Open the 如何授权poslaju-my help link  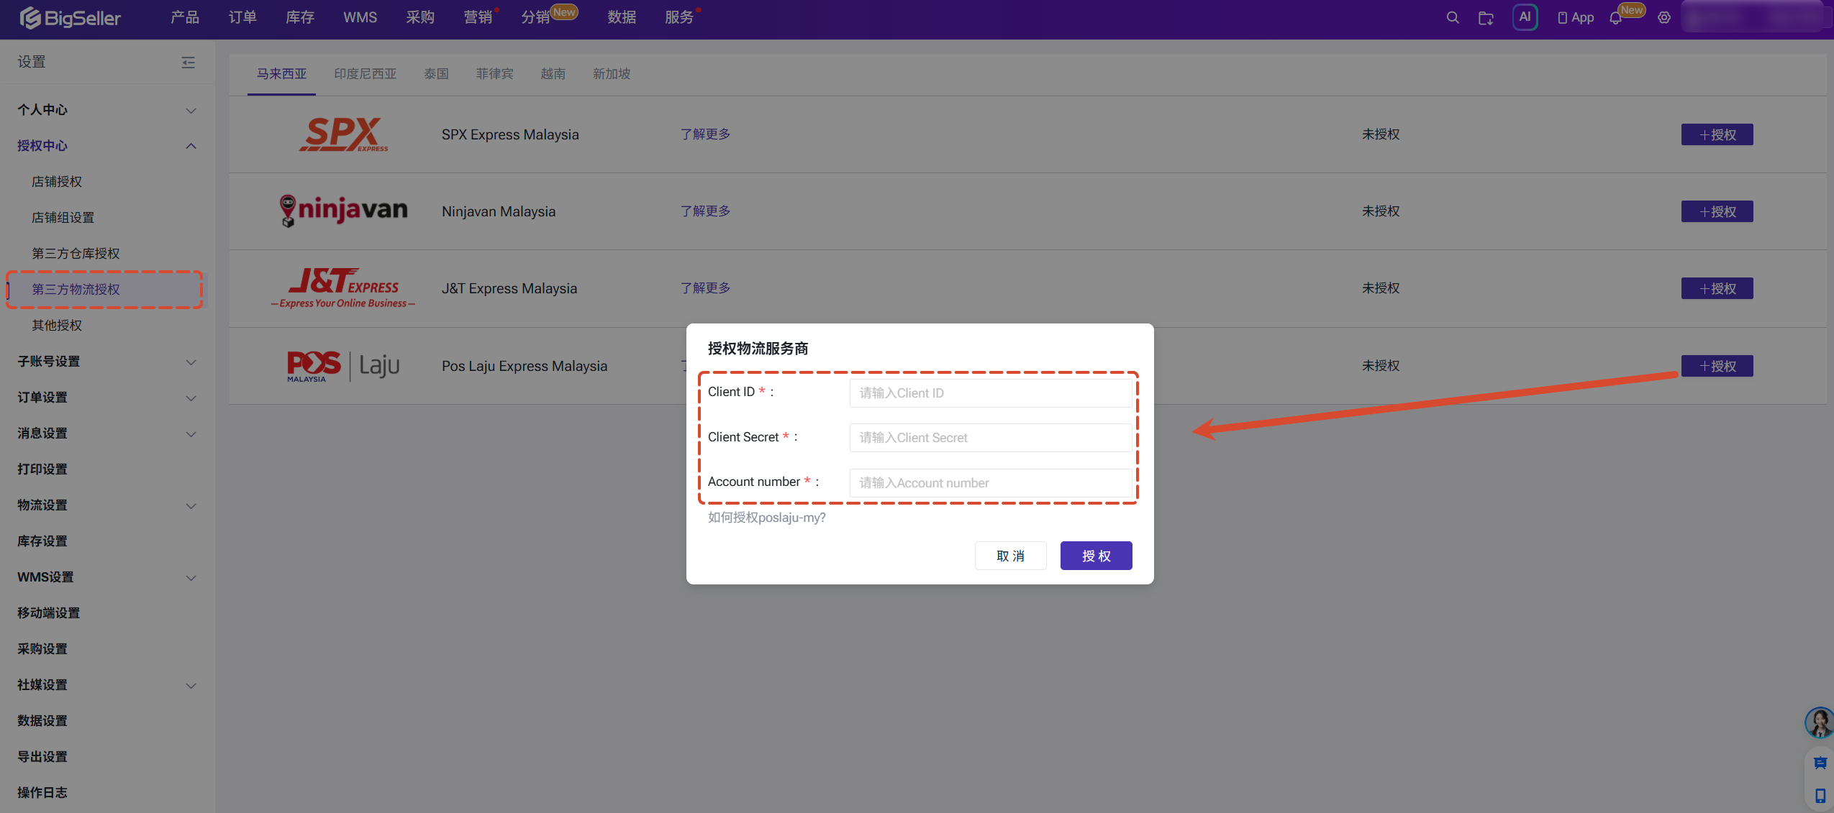click(x=766, y=518)
